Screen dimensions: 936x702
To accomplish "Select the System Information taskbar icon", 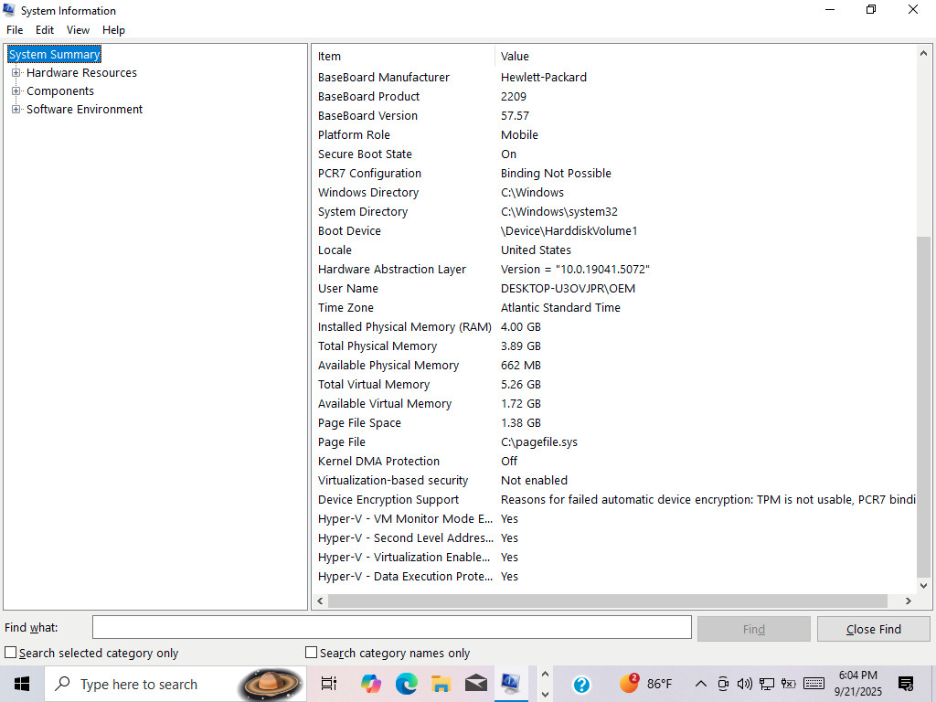I will 511,684.
